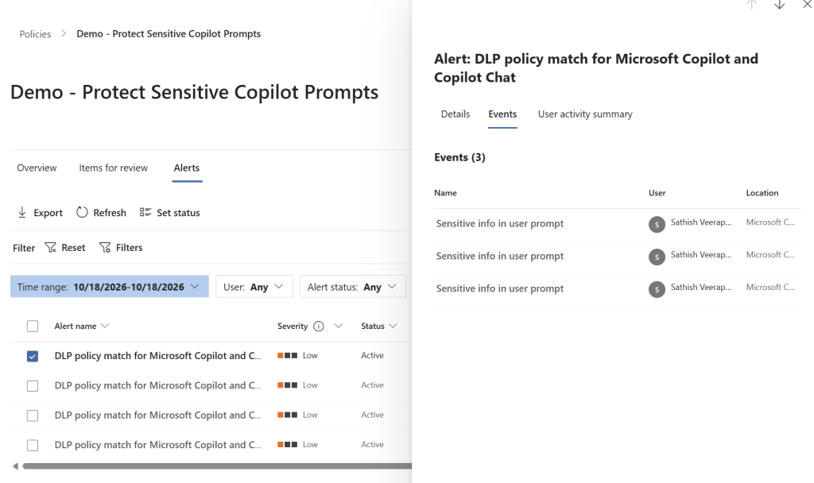This screenshot has height=483, width=814.
Task: Click the Export download icon
Action: coord(22,212)
